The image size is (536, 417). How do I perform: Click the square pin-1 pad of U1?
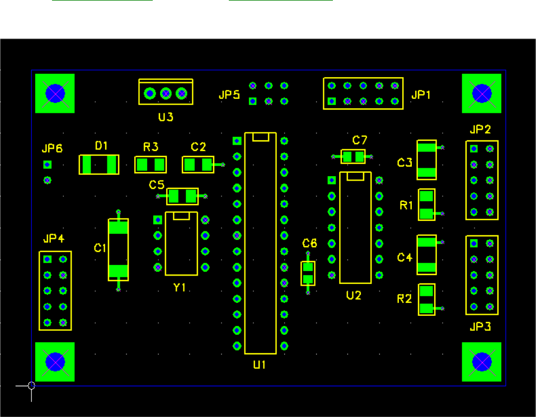(x=237, y=141)
